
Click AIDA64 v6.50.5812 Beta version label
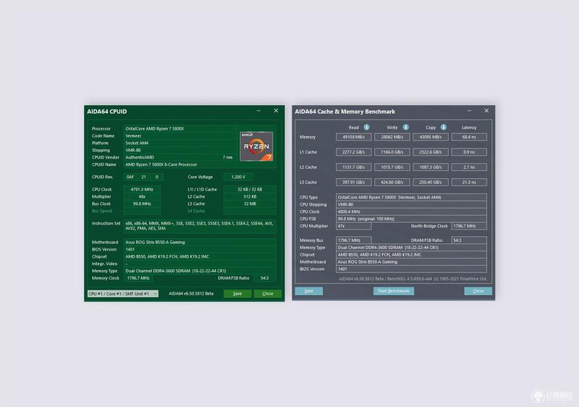[191, 293]
